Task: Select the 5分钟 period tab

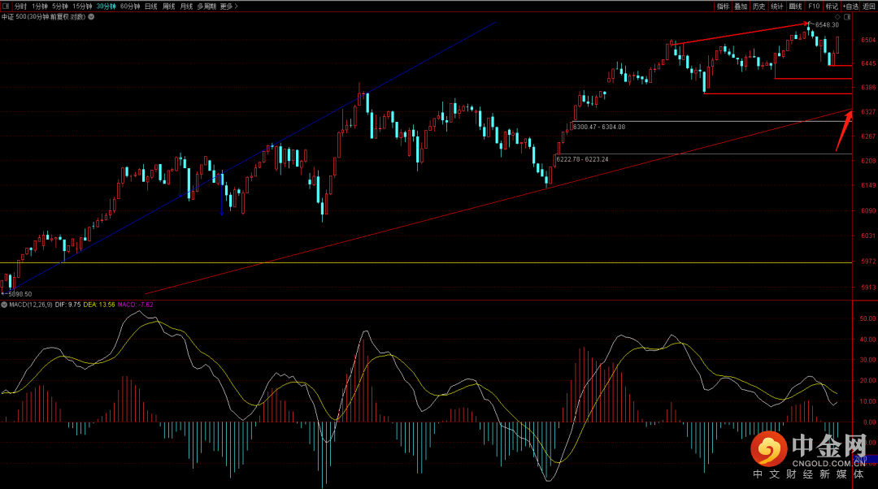Action: click(x=60, y=6)
